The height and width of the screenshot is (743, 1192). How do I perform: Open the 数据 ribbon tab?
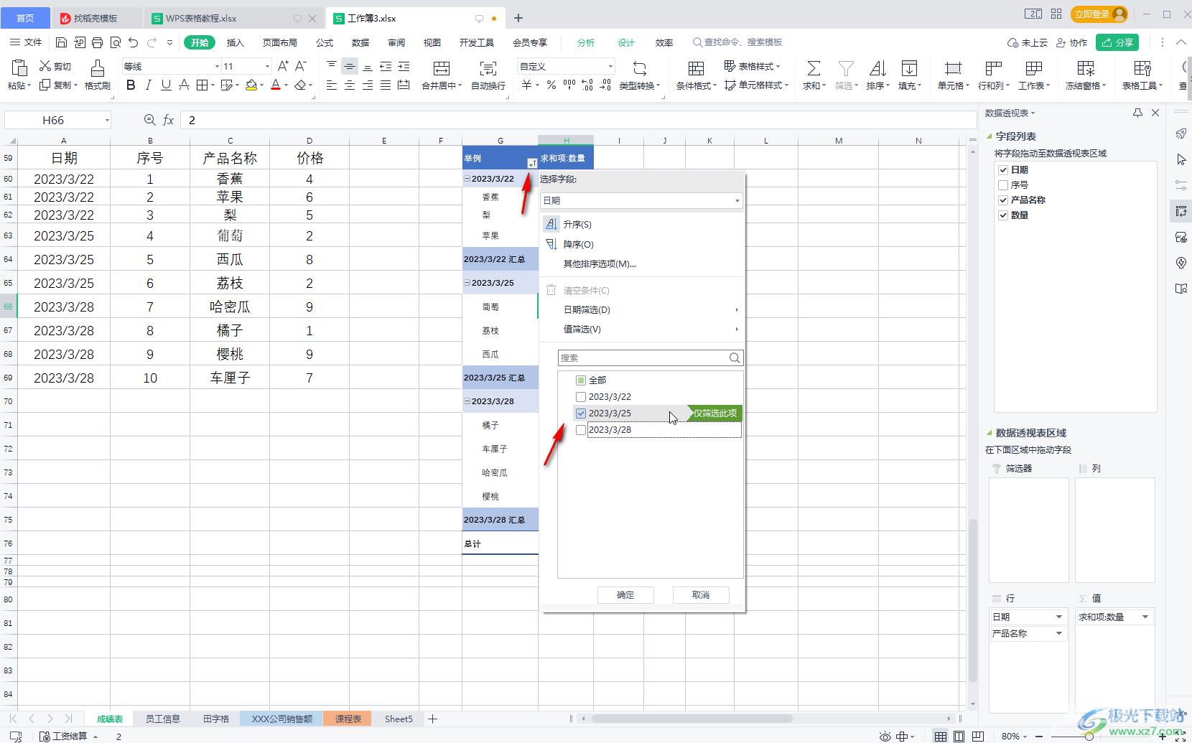point(360,42)
